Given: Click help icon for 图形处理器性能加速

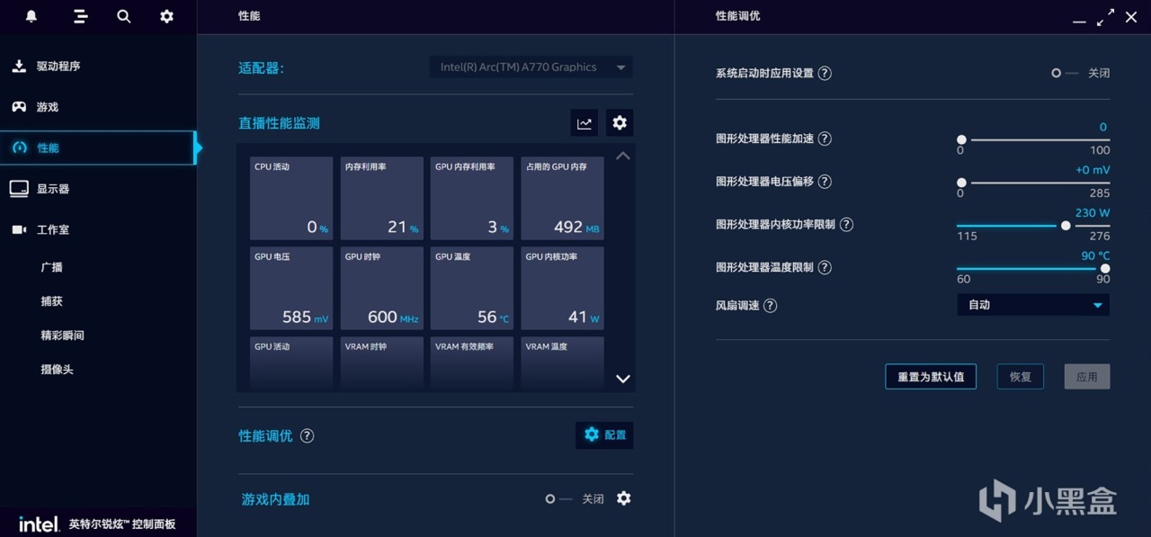Looking at the screenshot, I should pyautogui.click(x=824, y=139).
